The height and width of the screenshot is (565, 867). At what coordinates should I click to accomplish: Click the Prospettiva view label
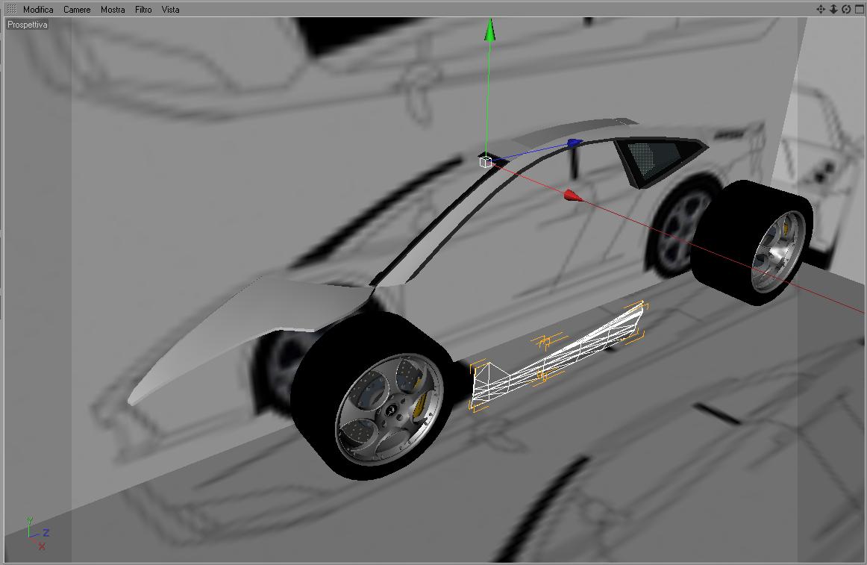pyautogui.click(x=28, y=25)
